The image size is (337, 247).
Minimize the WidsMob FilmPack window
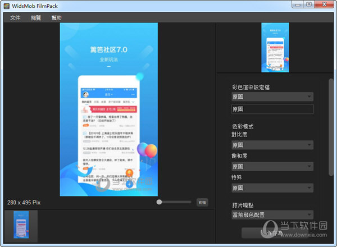click(x=298, y=4)
